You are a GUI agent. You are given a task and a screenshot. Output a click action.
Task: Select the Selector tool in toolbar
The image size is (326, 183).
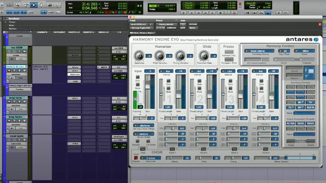tap(33, 5)
